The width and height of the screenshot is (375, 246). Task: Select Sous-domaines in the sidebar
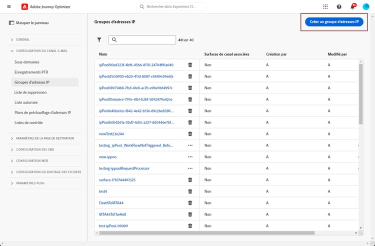tap(26, 62)
